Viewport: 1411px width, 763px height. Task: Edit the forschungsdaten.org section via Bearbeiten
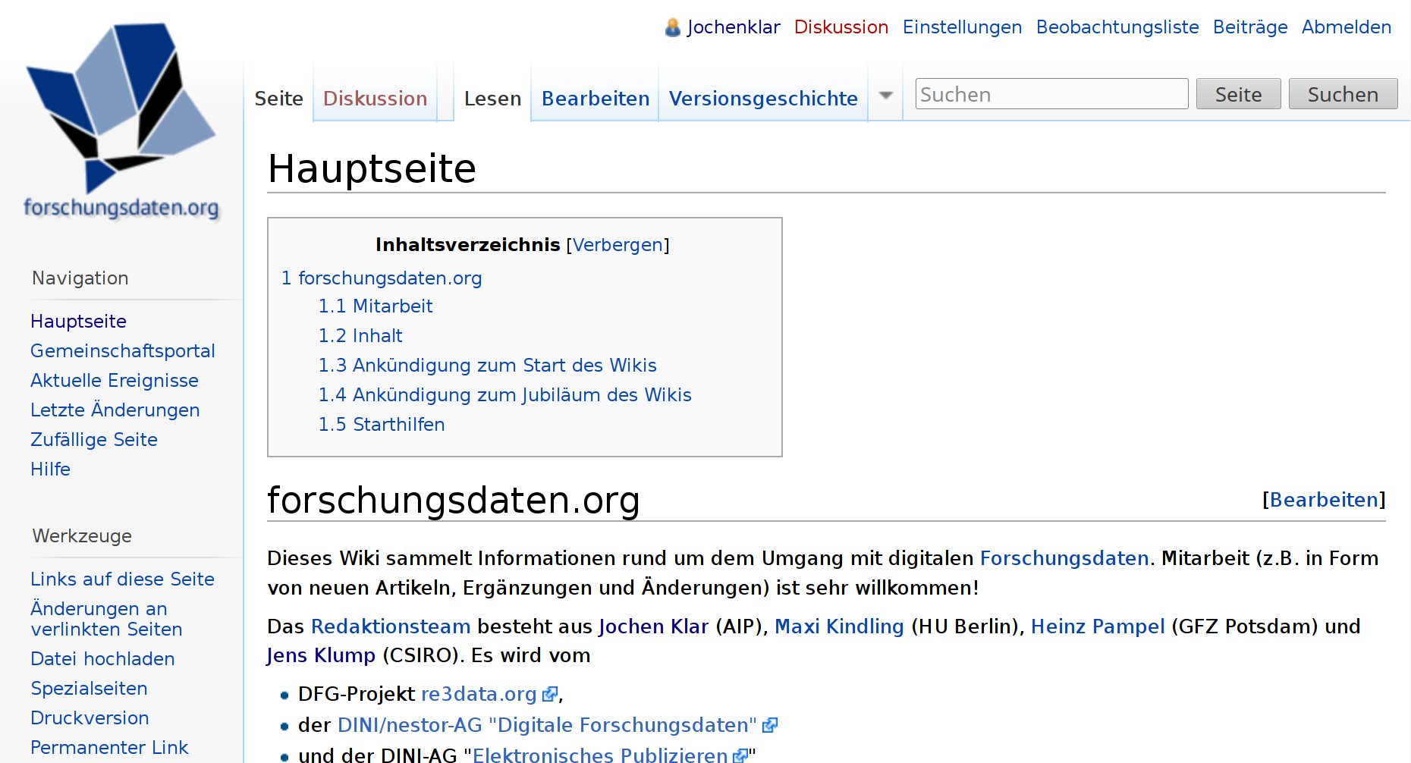[1324, 500]
